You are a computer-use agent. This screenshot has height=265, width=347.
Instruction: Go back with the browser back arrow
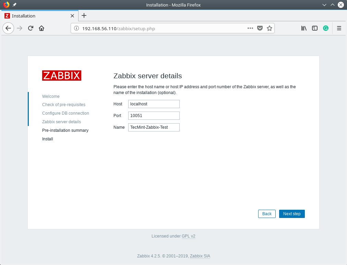click(x=8, y=28)
